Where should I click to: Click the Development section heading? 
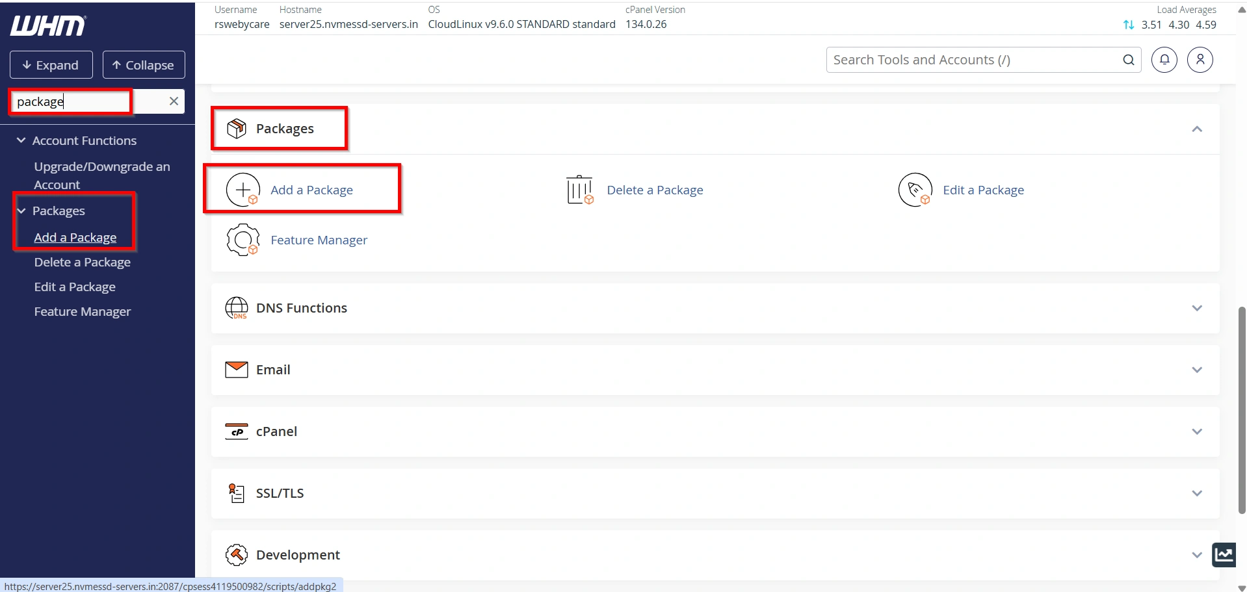[298, 555]
